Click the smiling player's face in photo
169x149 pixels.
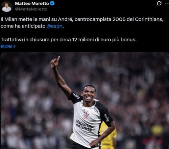pos(89,94)
